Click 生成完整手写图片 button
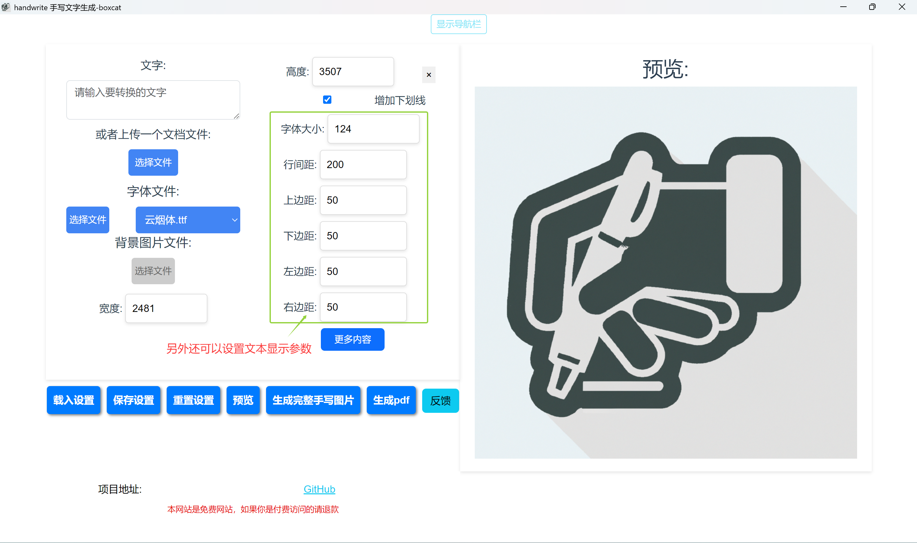 (x=313, y=400)
